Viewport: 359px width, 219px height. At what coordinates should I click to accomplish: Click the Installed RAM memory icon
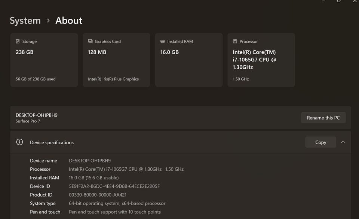point(163,41)
